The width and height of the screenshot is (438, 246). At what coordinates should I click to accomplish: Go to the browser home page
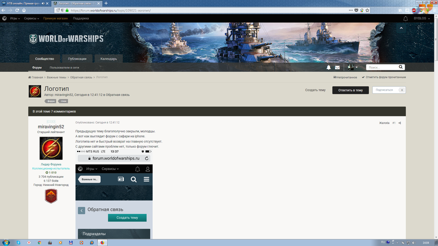[x=24, y=10]
